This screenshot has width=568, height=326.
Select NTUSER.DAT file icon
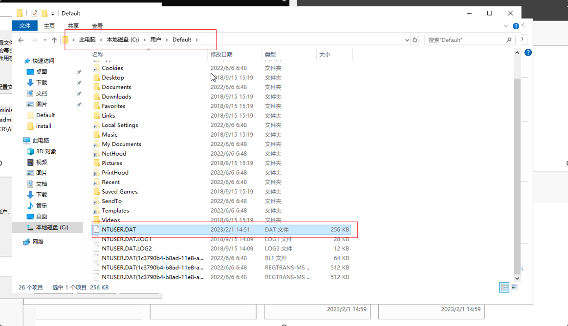click(96, 229)
